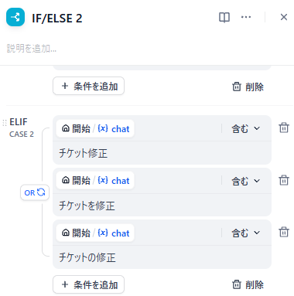Click 条件を追加 button under CASE 2

pyautogui.click(x=89, y=284)
